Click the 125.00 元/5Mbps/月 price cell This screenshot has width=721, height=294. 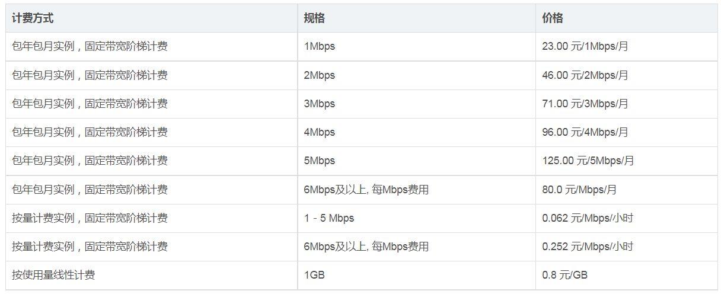(x=626, y=161)
